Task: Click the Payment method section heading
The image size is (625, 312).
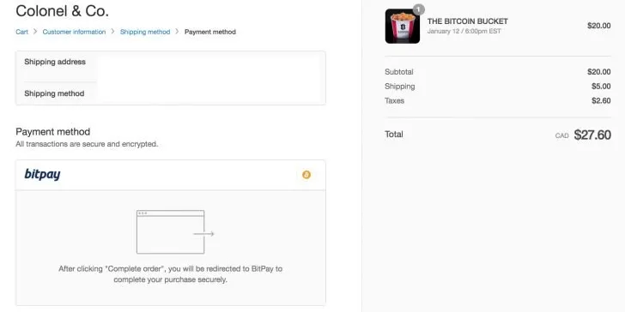Action: pyautogui.click(x=53, y=132)
